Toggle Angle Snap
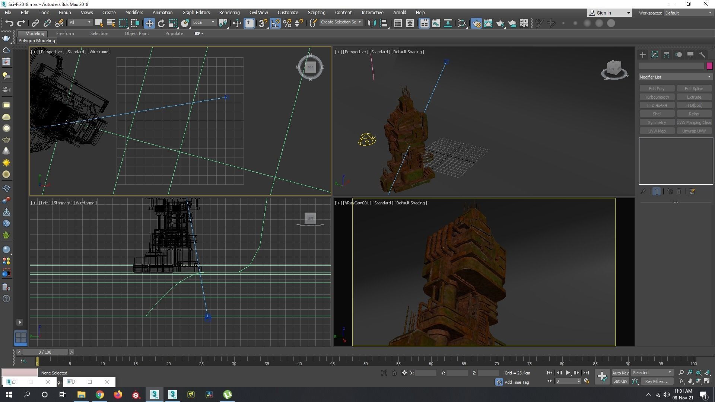The height and width of the screenshot is (402, 715). coord(275,23)
